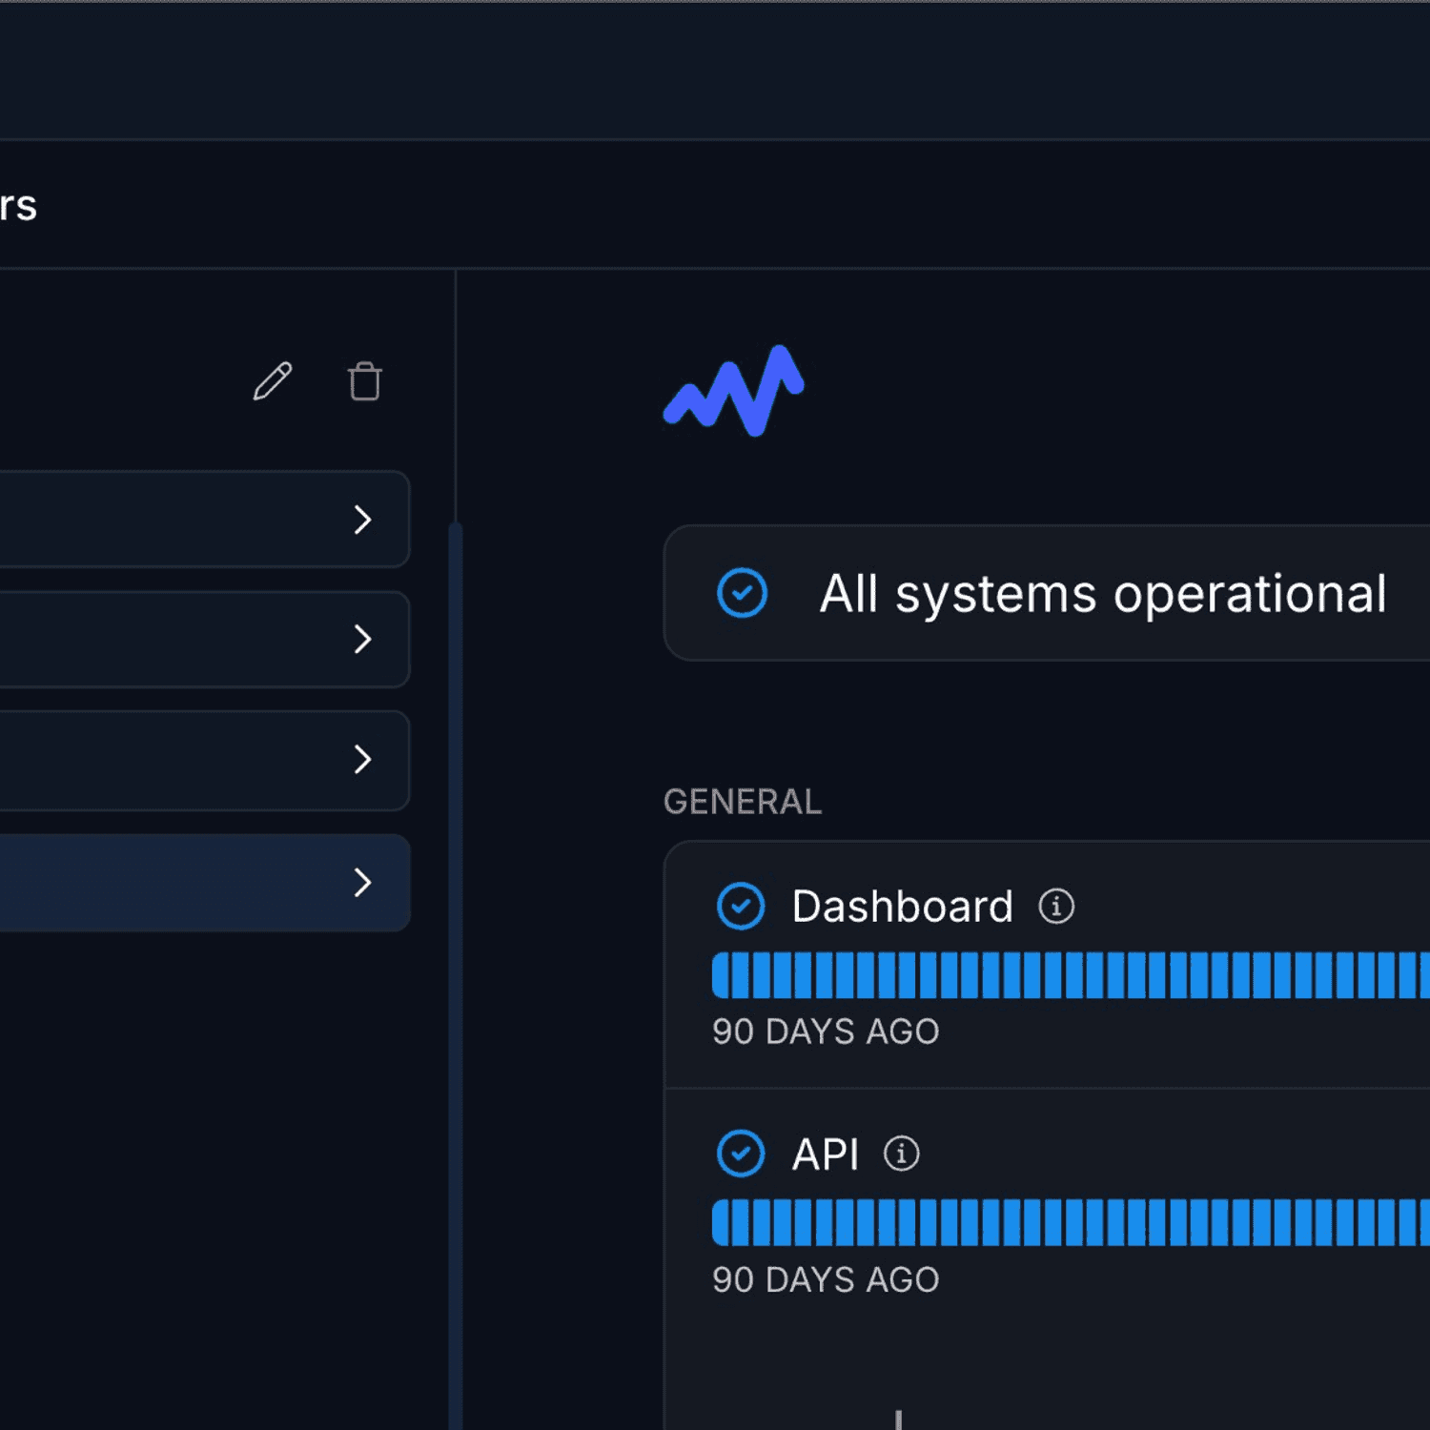The height and width of the screenshot is (1430, 1430).
Task: Click the pencil edit icon
Action: click(x=273, y=381)
